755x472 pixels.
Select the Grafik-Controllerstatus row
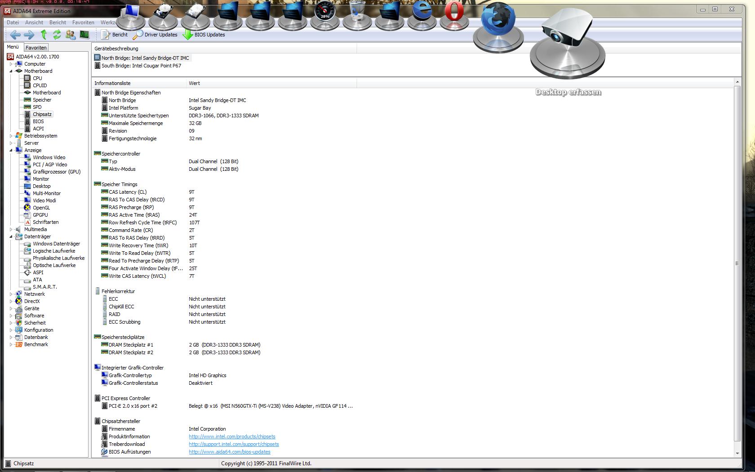click(x=133, y=383)
